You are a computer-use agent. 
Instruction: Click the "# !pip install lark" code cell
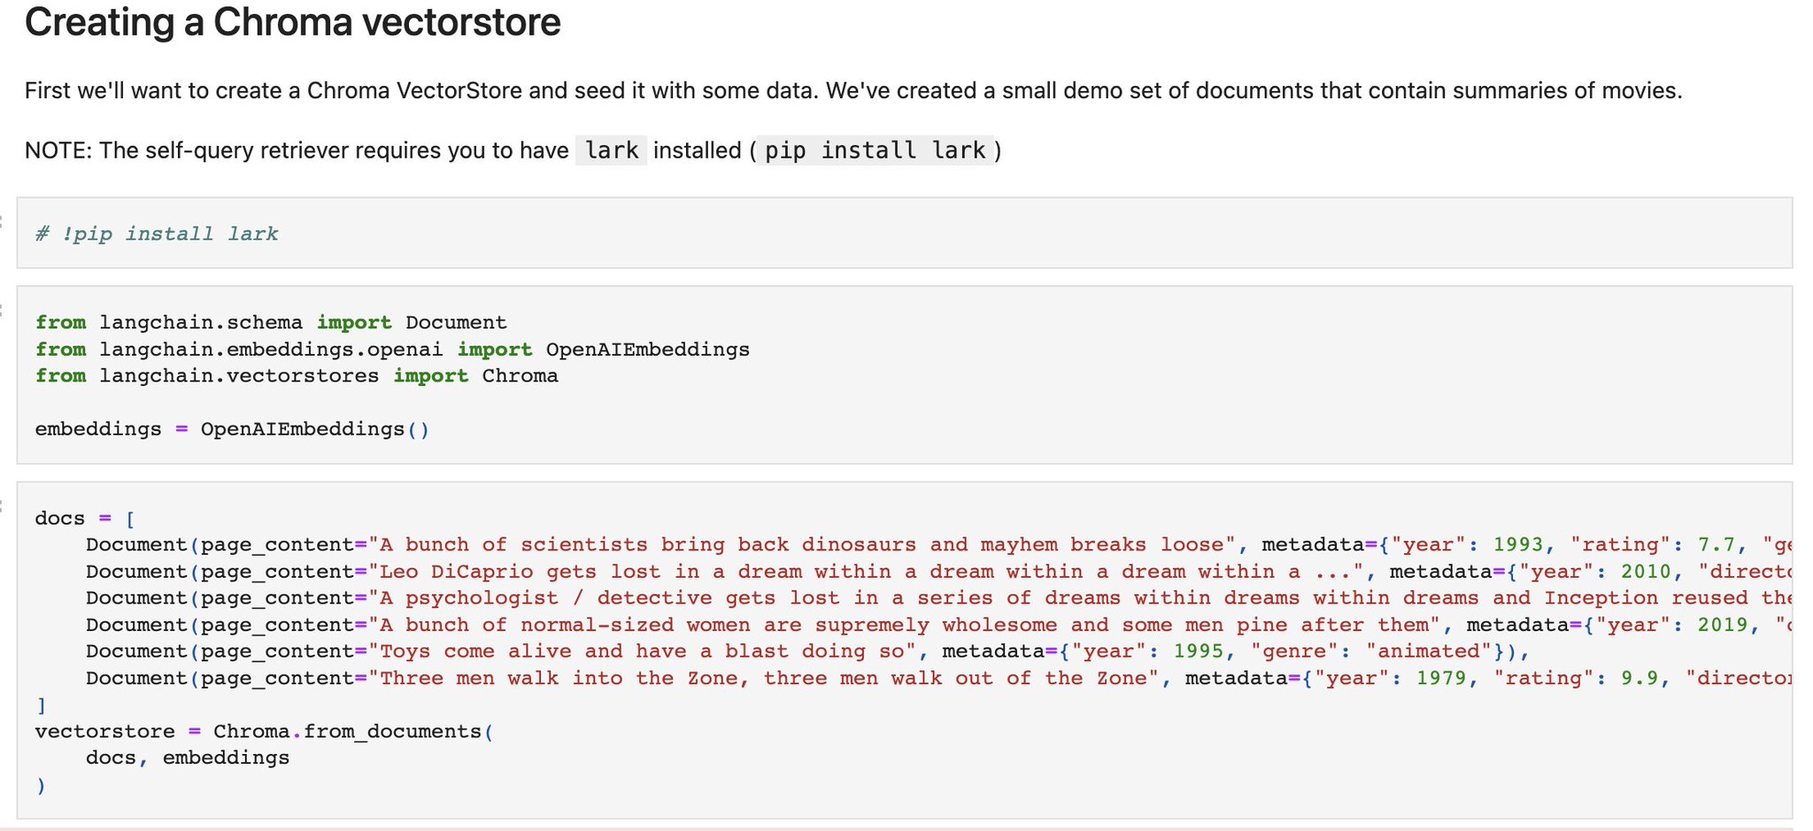pyautogui.click(x=905, y=234)
